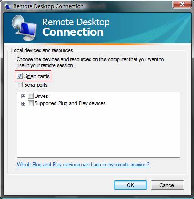Click the Remote Desktop Connection title bar text
The image size is (194, 199).
click(x=48, y=6)
